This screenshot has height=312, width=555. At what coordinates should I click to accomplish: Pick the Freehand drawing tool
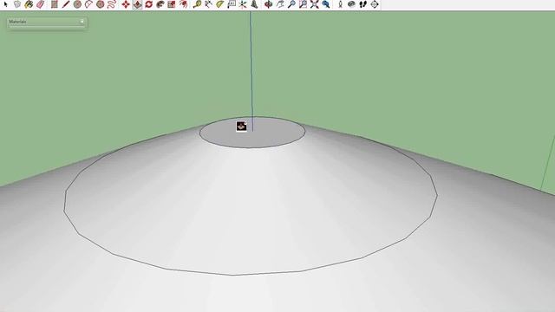(x=112, y=4)
